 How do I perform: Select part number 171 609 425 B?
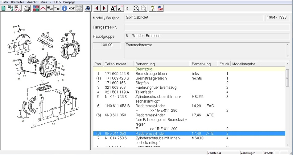click(117, 74)
